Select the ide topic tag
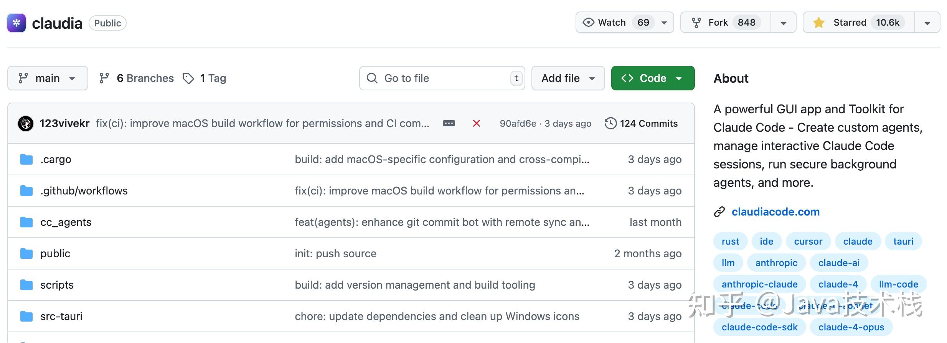This screenshot has height=343, width=947. tap(766, 242)
